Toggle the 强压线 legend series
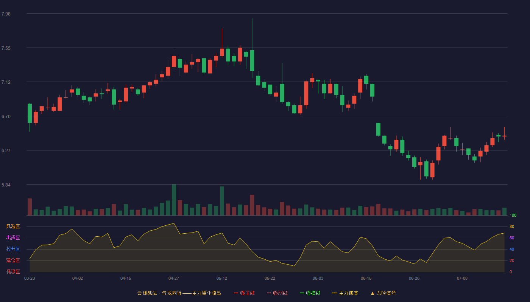Image resolution: width=530 pixels, height=302 pixels. 244,293
